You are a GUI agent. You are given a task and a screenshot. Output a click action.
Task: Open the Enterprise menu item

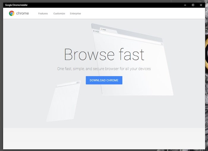pyautogui.click(x=75, y=14)
